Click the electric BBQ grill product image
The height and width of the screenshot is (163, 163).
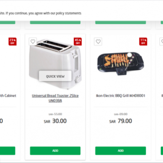tap(120, 64)
